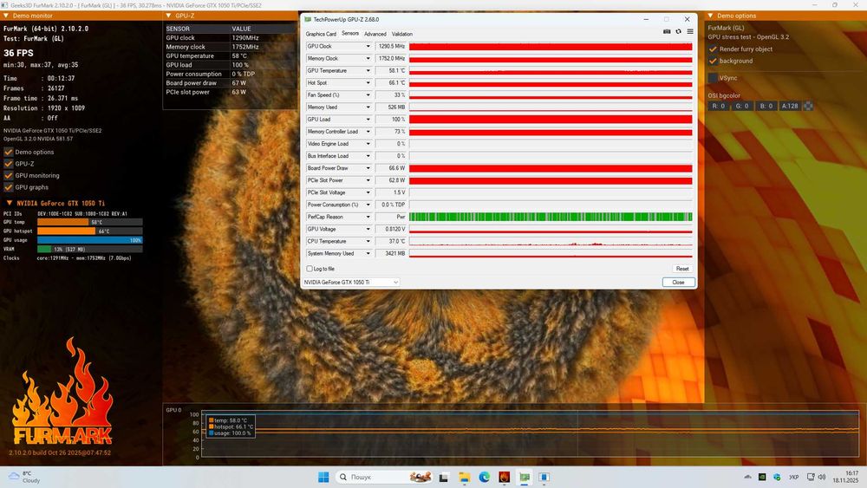Click the volume speaker tray icon
This screenshot has width=867, height=488.
pyautogui.click(x=822, y=477)
